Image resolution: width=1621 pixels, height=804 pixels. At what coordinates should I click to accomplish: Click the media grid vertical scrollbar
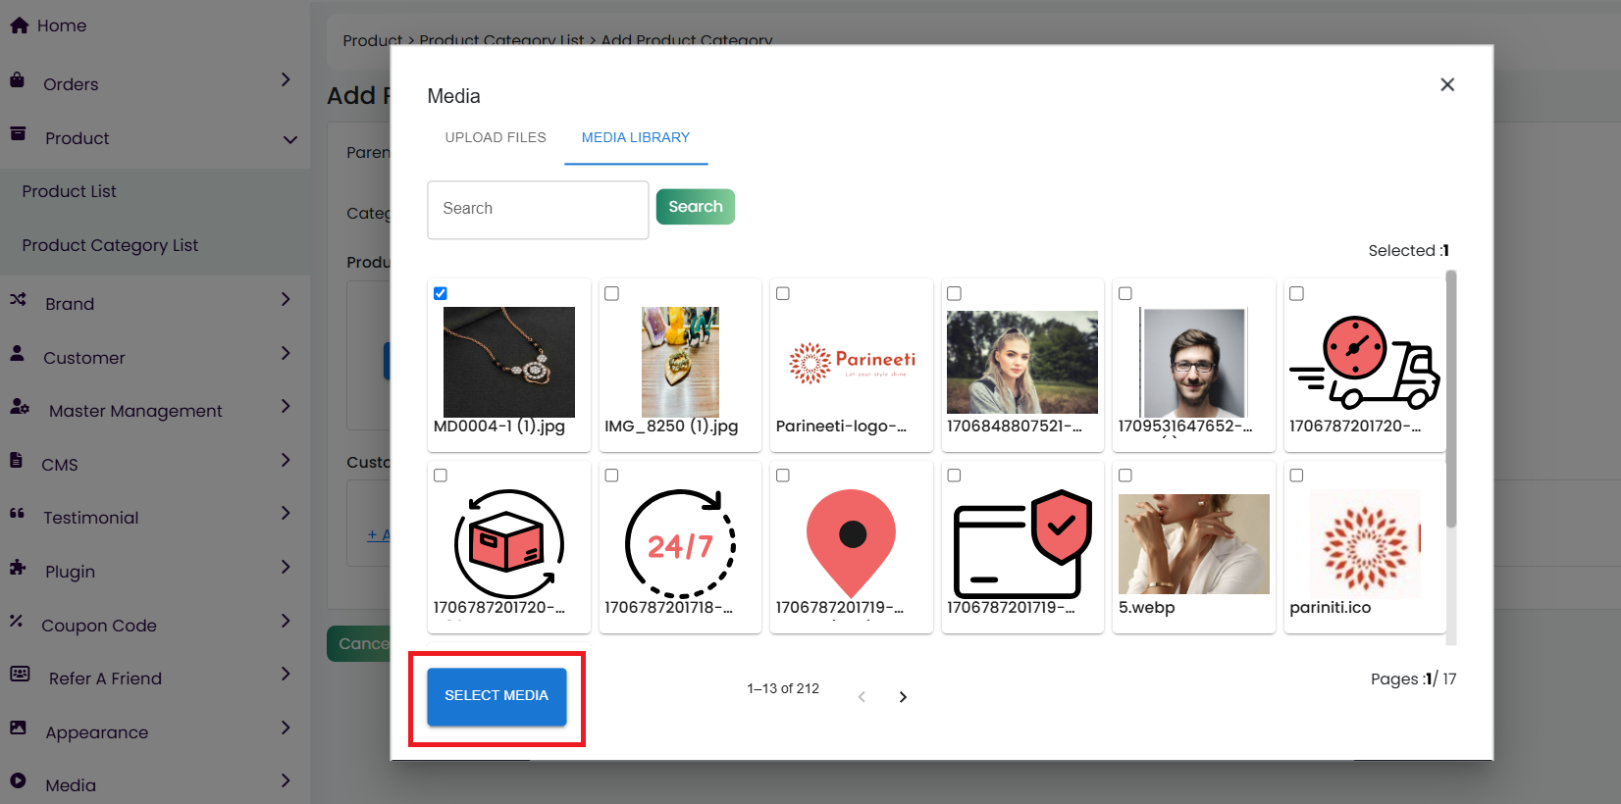(x=1450, y=402)
